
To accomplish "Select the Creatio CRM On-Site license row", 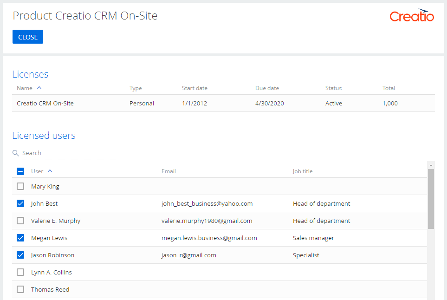I will coord(224,103).
